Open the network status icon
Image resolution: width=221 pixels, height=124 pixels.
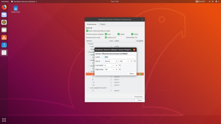click(x=210, y=1)
